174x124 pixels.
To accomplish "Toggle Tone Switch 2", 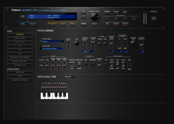I will pyautogui.click(x=116, y=19).
